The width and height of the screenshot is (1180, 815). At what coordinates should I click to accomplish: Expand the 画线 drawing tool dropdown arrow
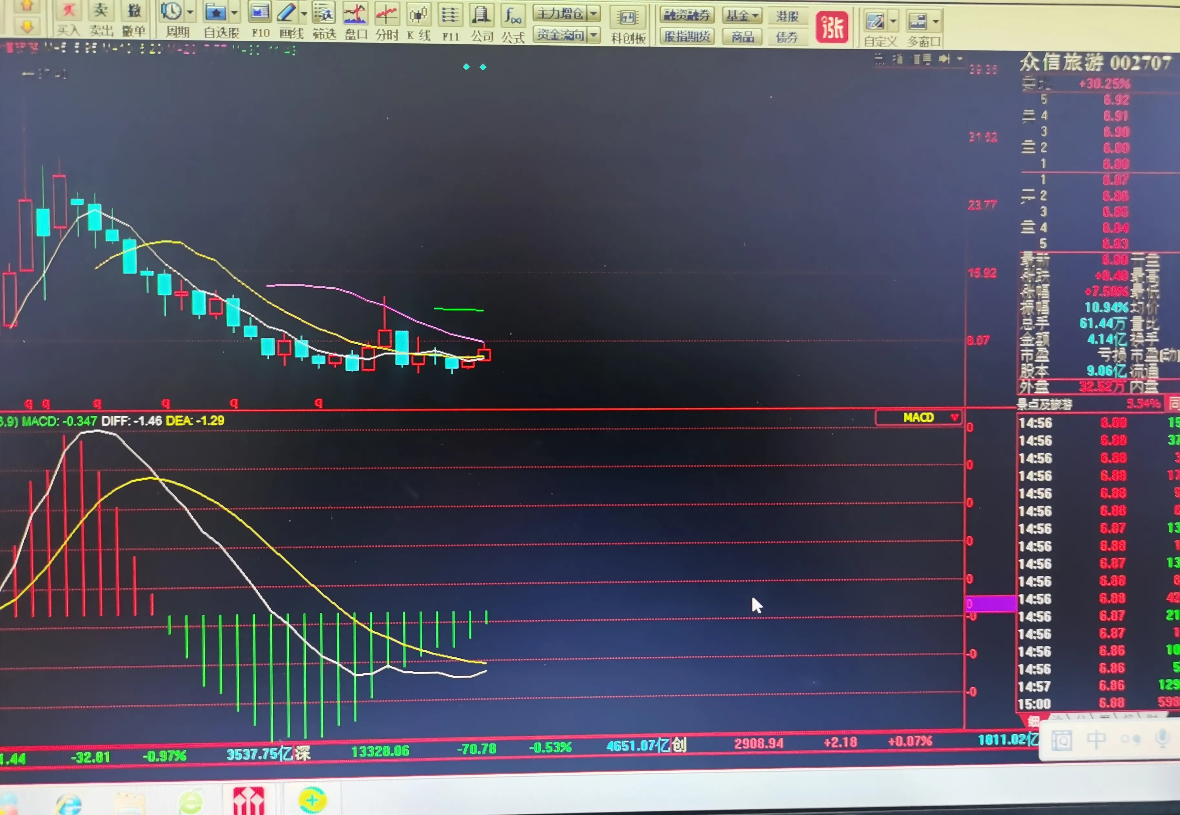point(304,13)
